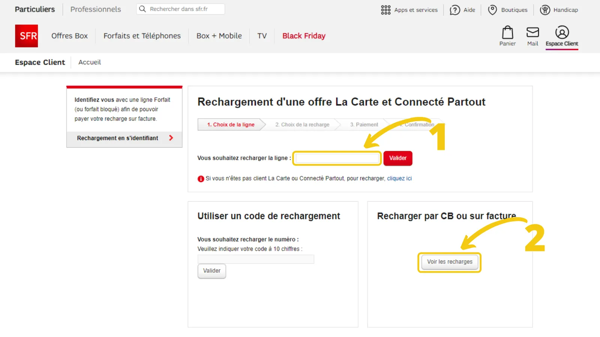
Task: Open the Apps et services grid icon
Action: tap(385, 10)
